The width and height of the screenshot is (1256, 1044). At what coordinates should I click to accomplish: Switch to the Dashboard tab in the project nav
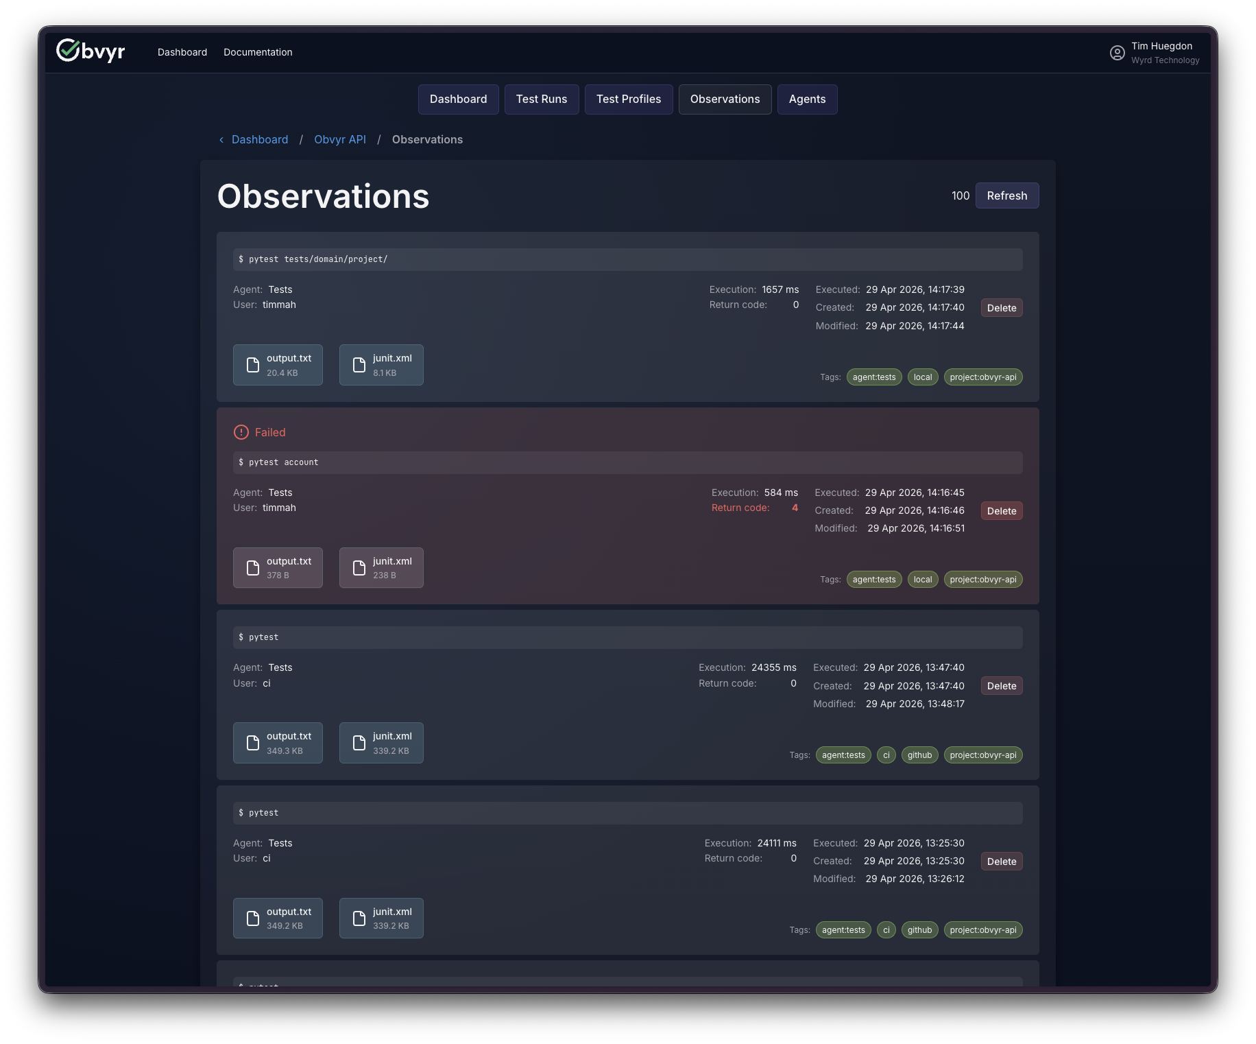459,99
